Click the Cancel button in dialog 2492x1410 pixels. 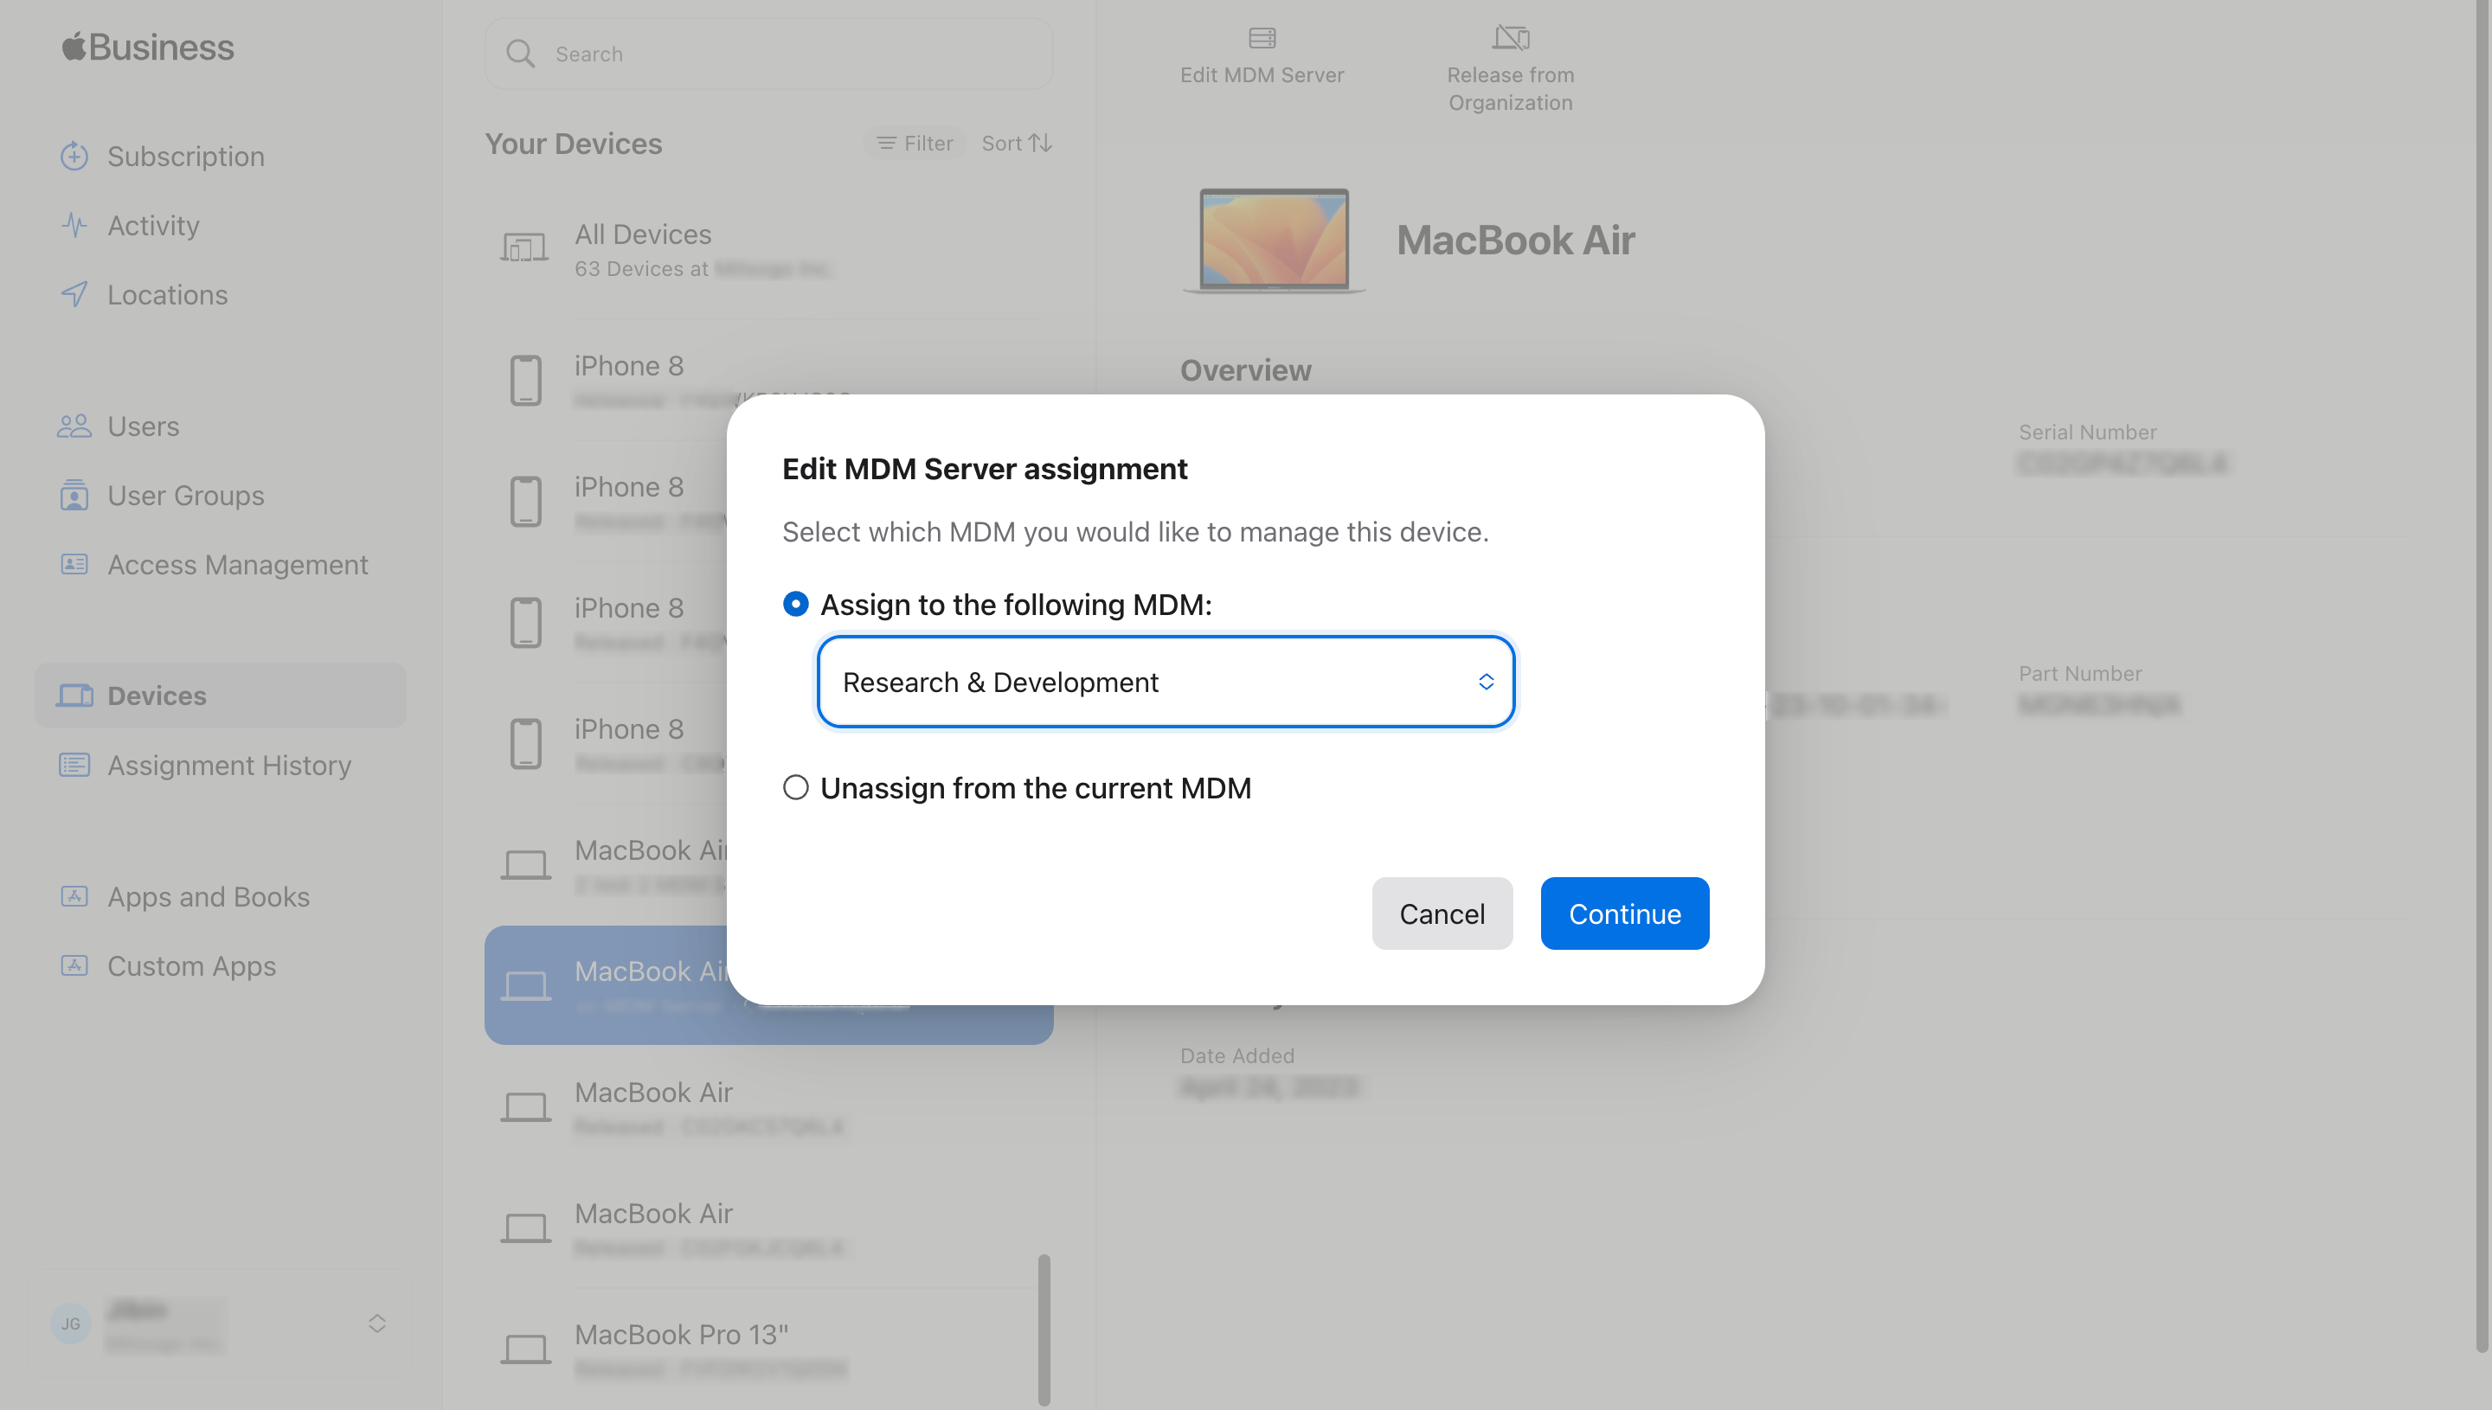click(1442, 913)
